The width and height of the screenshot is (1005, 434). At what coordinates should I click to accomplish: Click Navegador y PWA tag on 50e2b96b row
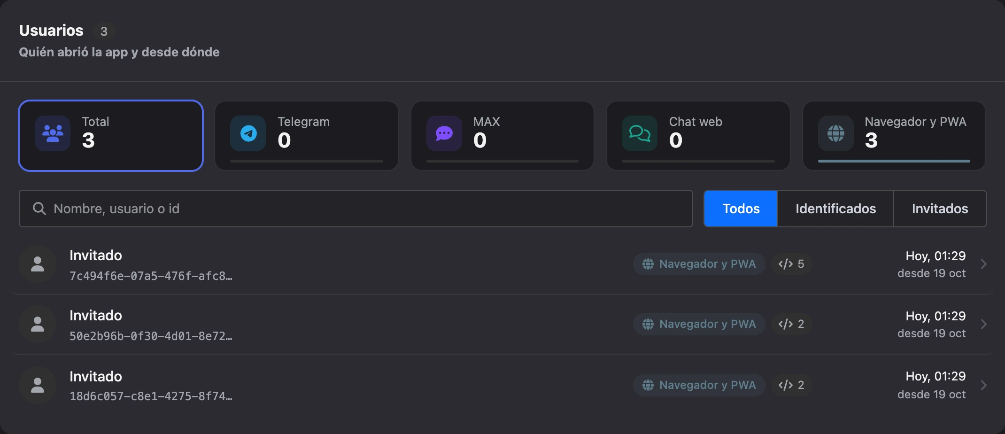[x=699, y=324]
